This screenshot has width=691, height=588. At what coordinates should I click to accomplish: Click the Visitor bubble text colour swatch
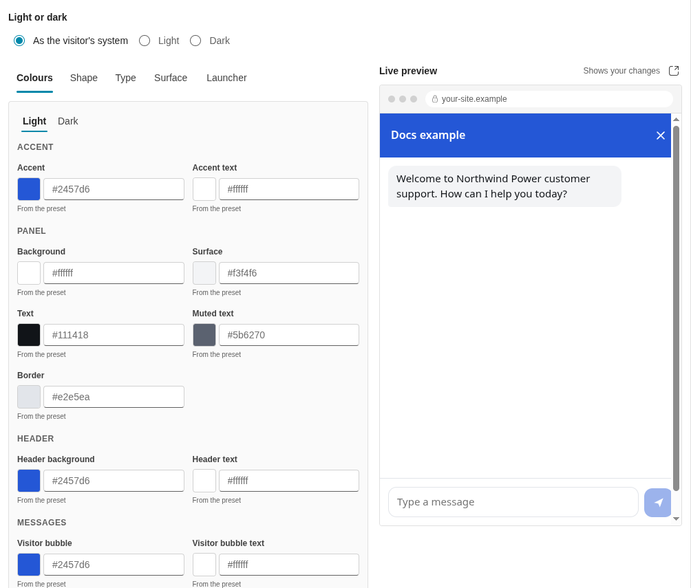pyautogui.click(x=204, y=565)
